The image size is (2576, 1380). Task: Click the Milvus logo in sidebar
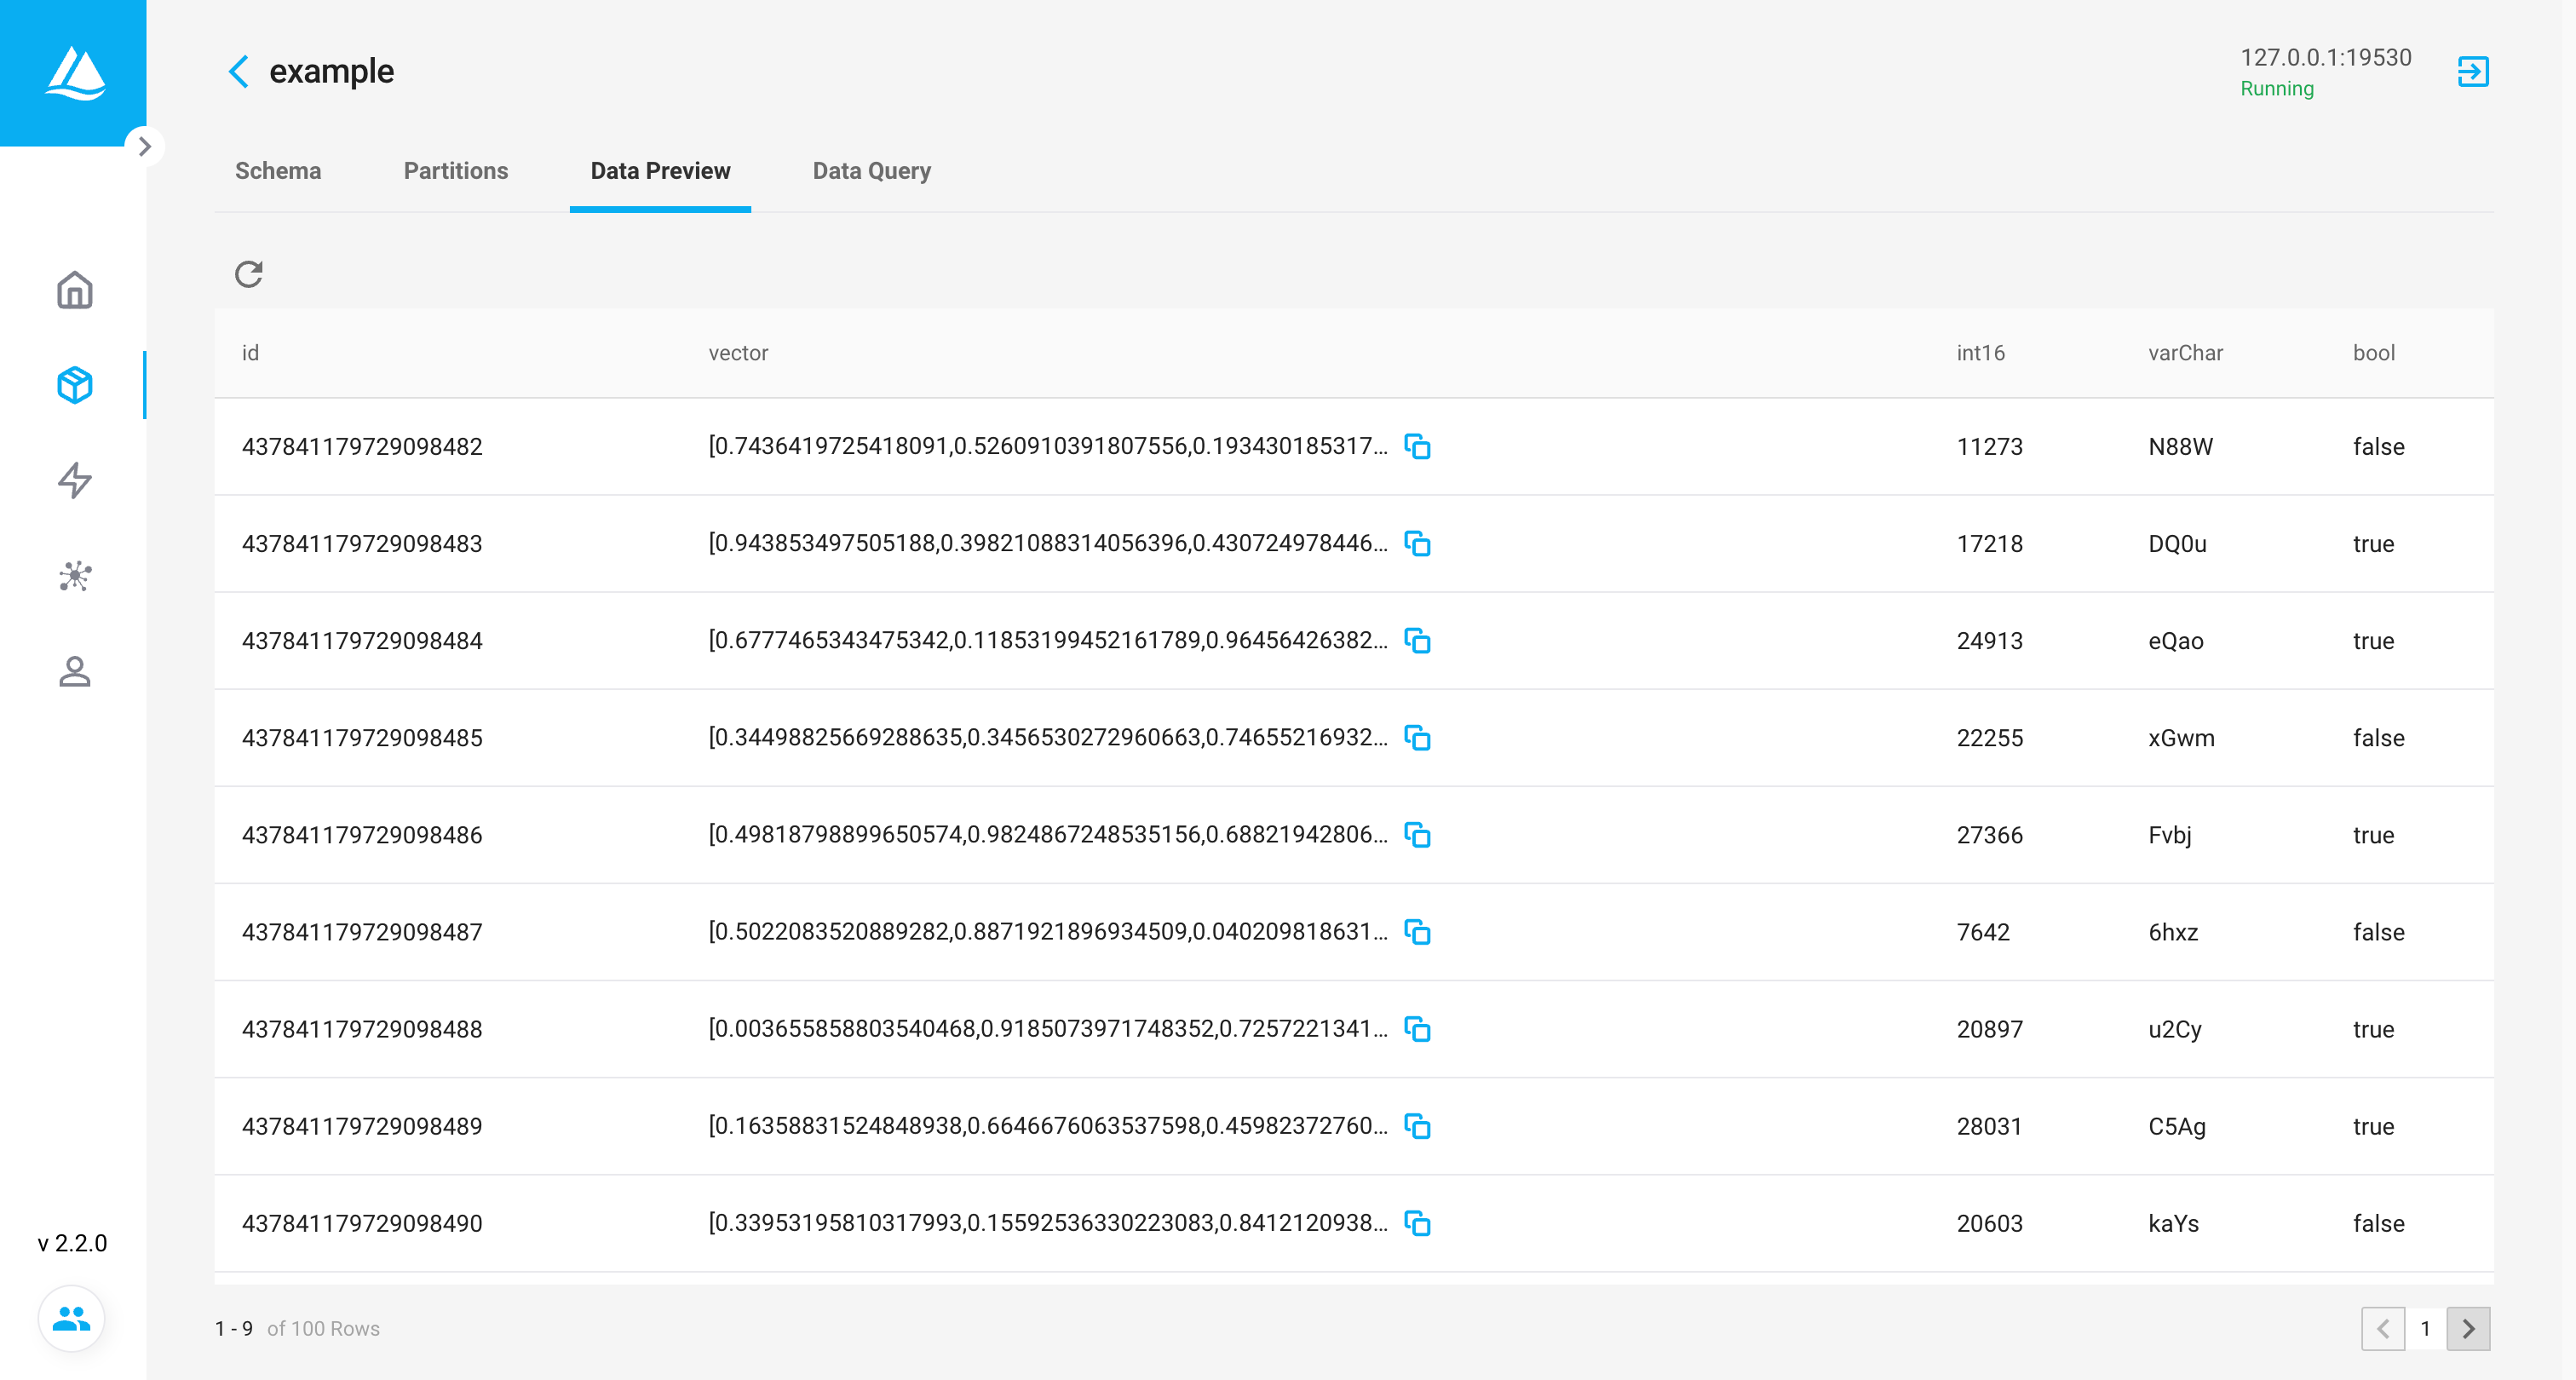pyautogui.click(x=74, y=73)
